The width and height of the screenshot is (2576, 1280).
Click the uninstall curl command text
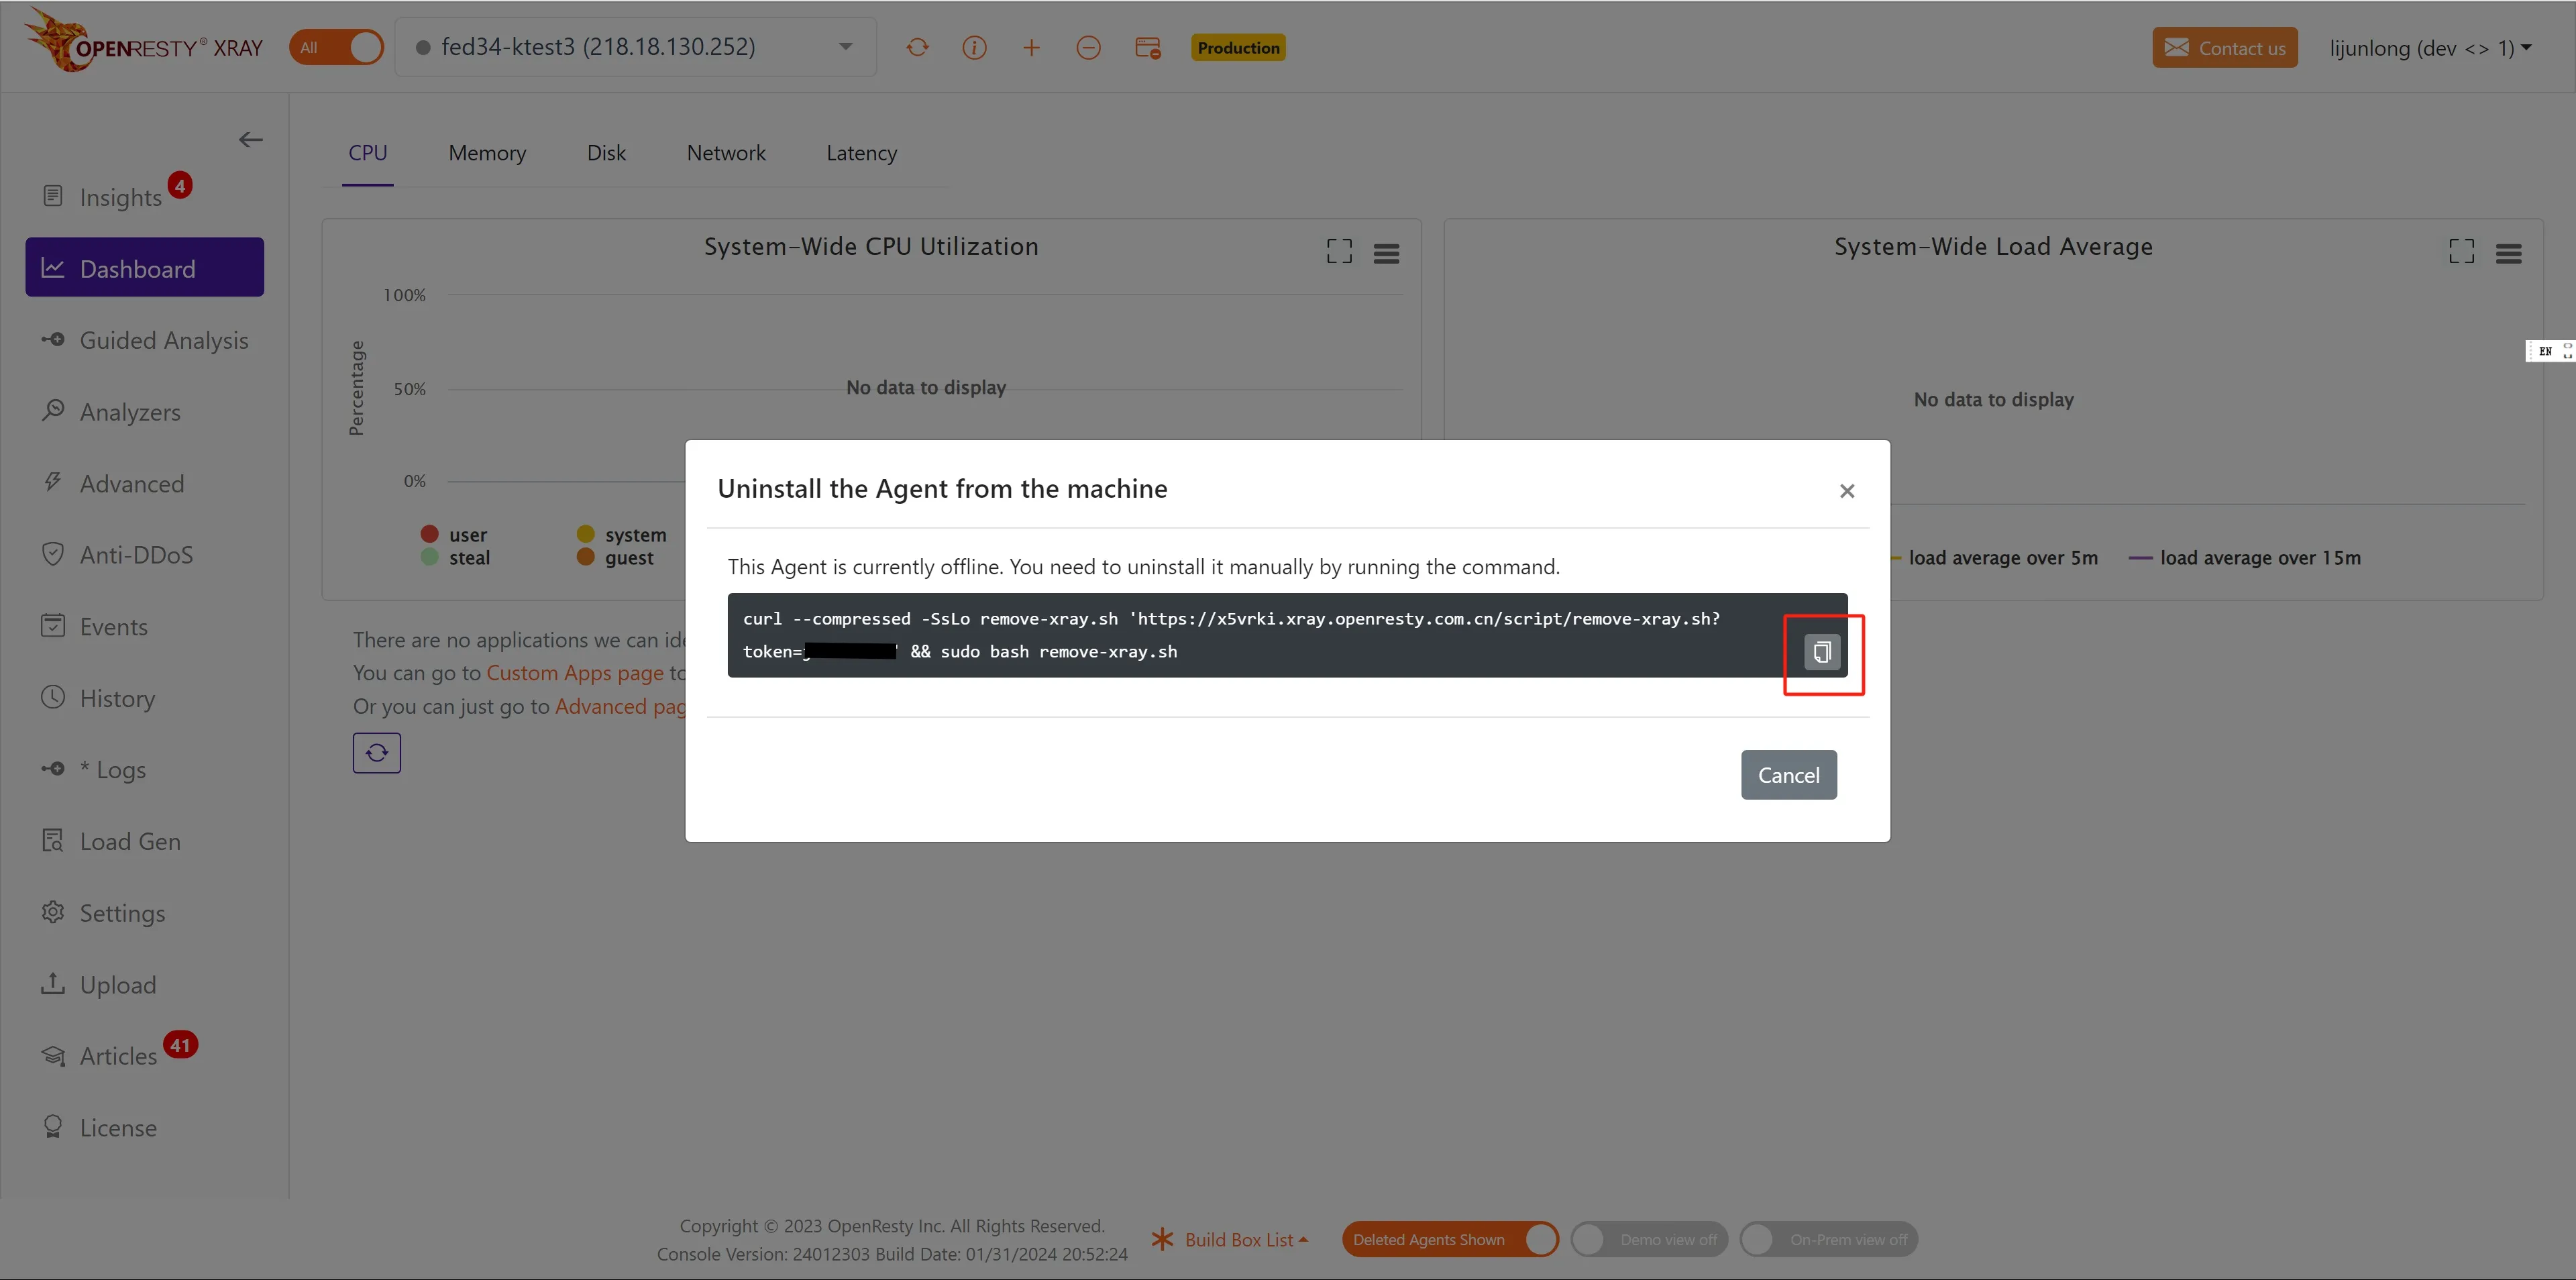coord(1231,635)
